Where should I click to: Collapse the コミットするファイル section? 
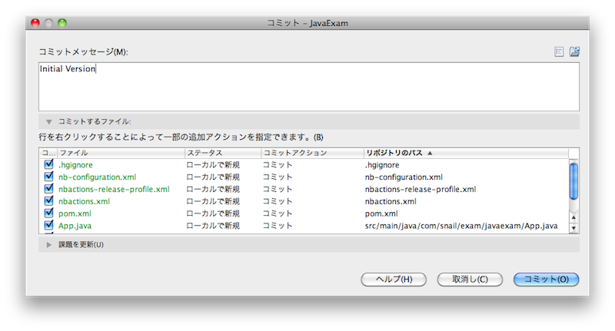pyautogui.click(x=48, y=121)
